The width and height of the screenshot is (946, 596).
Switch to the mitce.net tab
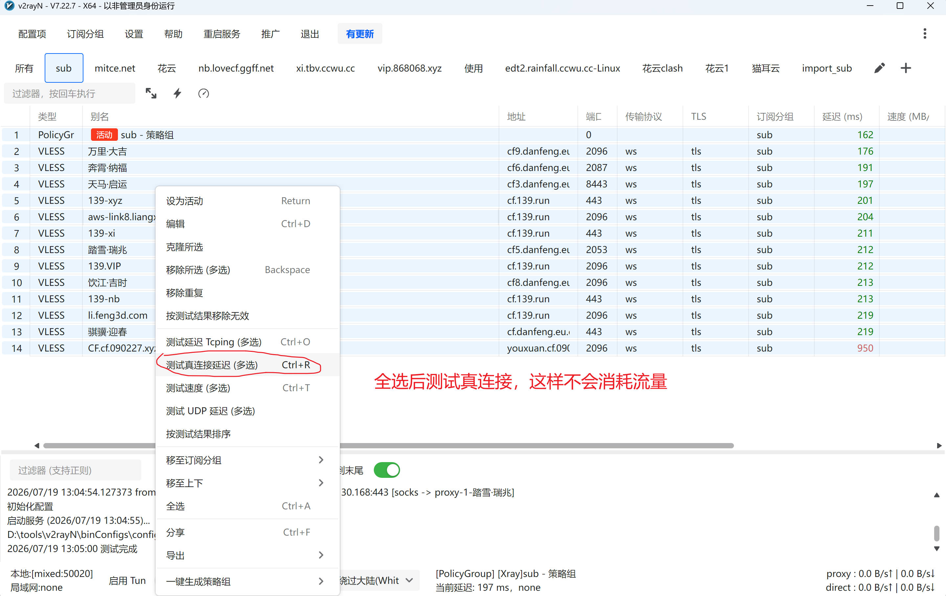click(x=115, y=68)
